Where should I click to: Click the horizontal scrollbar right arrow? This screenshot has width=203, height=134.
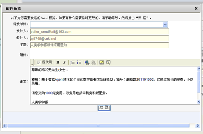point(197,126)
